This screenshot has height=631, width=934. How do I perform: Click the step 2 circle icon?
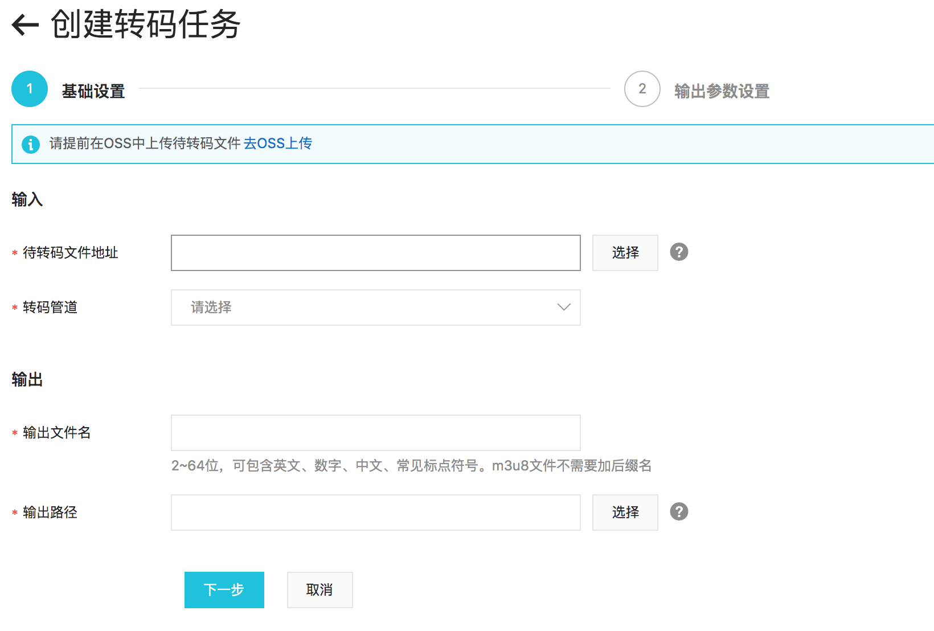642,89
